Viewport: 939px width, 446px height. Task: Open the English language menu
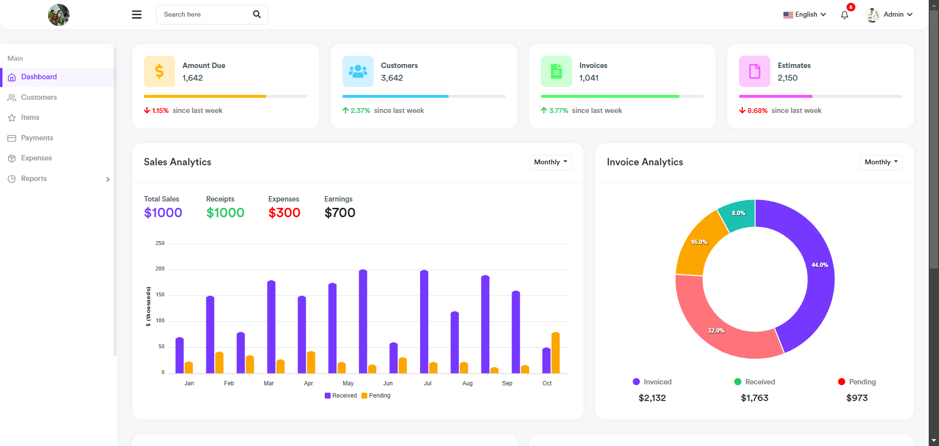[805, 14]
